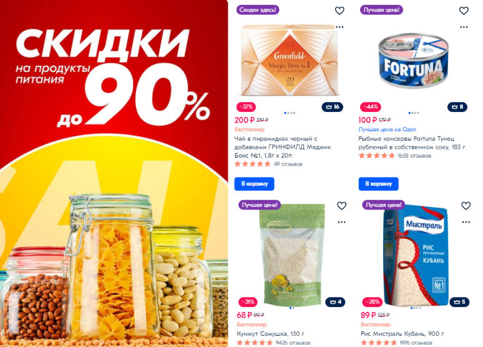Select Лучшая цена! tag on tuna card

(x=381, y=10)
